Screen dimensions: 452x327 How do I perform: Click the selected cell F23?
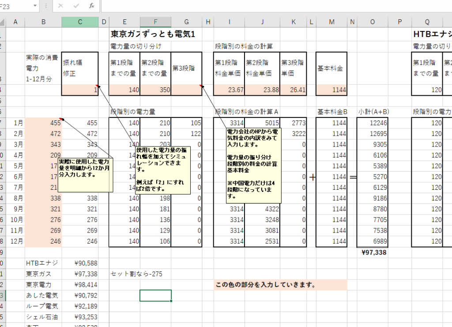156,296
